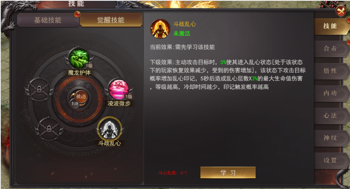Toggle to 被动 passive skills in wheel center

click(81, 96)
